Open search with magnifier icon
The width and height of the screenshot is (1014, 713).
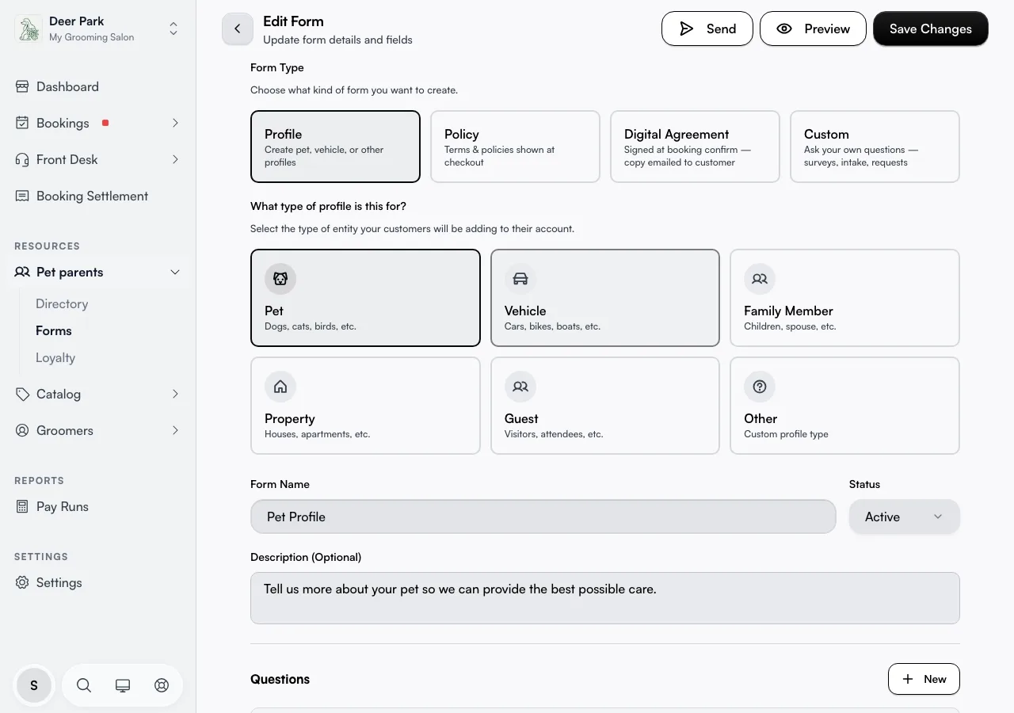click(x=84, y=685)
